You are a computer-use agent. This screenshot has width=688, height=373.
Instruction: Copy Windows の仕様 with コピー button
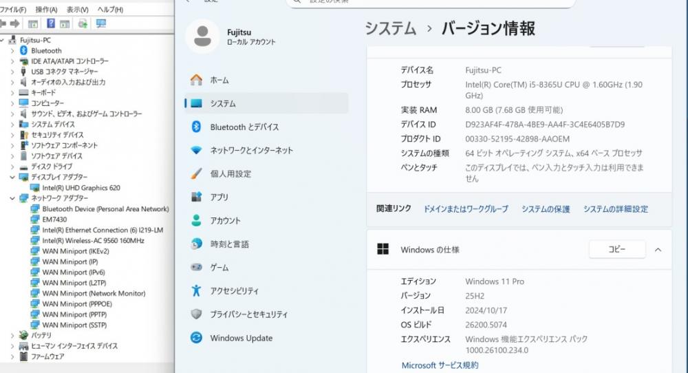pyautogui.click(x=617, y=249)
